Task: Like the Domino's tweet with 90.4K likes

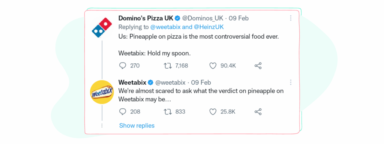Action: [213, 66]
